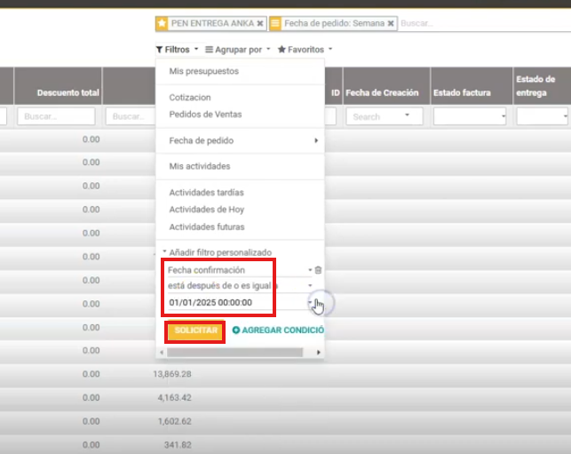Open the Estado factura filter dropdown
The image size is (571, 454).
[x=470, y=116]
